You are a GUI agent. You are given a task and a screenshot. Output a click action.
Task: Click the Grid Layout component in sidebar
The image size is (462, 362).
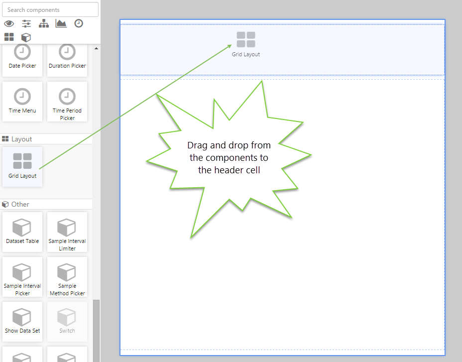pos(22,166)
